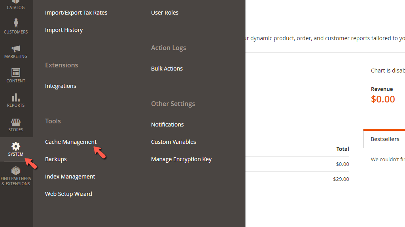This screenshot has height=227, width=405.
Task: View Import History
Action: tap(64, 30)
